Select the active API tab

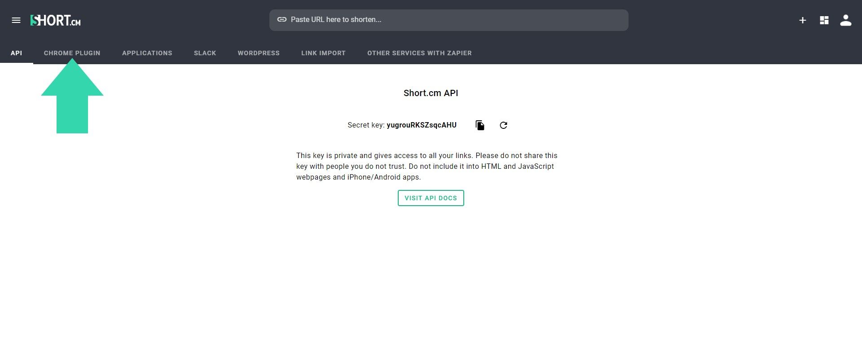(17, 53)
